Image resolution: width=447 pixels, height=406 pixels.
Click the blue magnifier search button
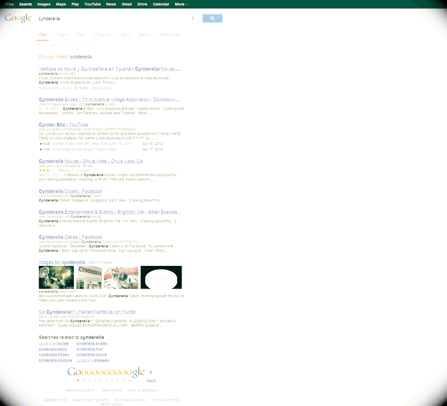point(212,19)
